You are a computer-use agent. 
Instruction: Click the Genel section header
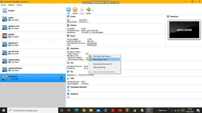(73, 17)
